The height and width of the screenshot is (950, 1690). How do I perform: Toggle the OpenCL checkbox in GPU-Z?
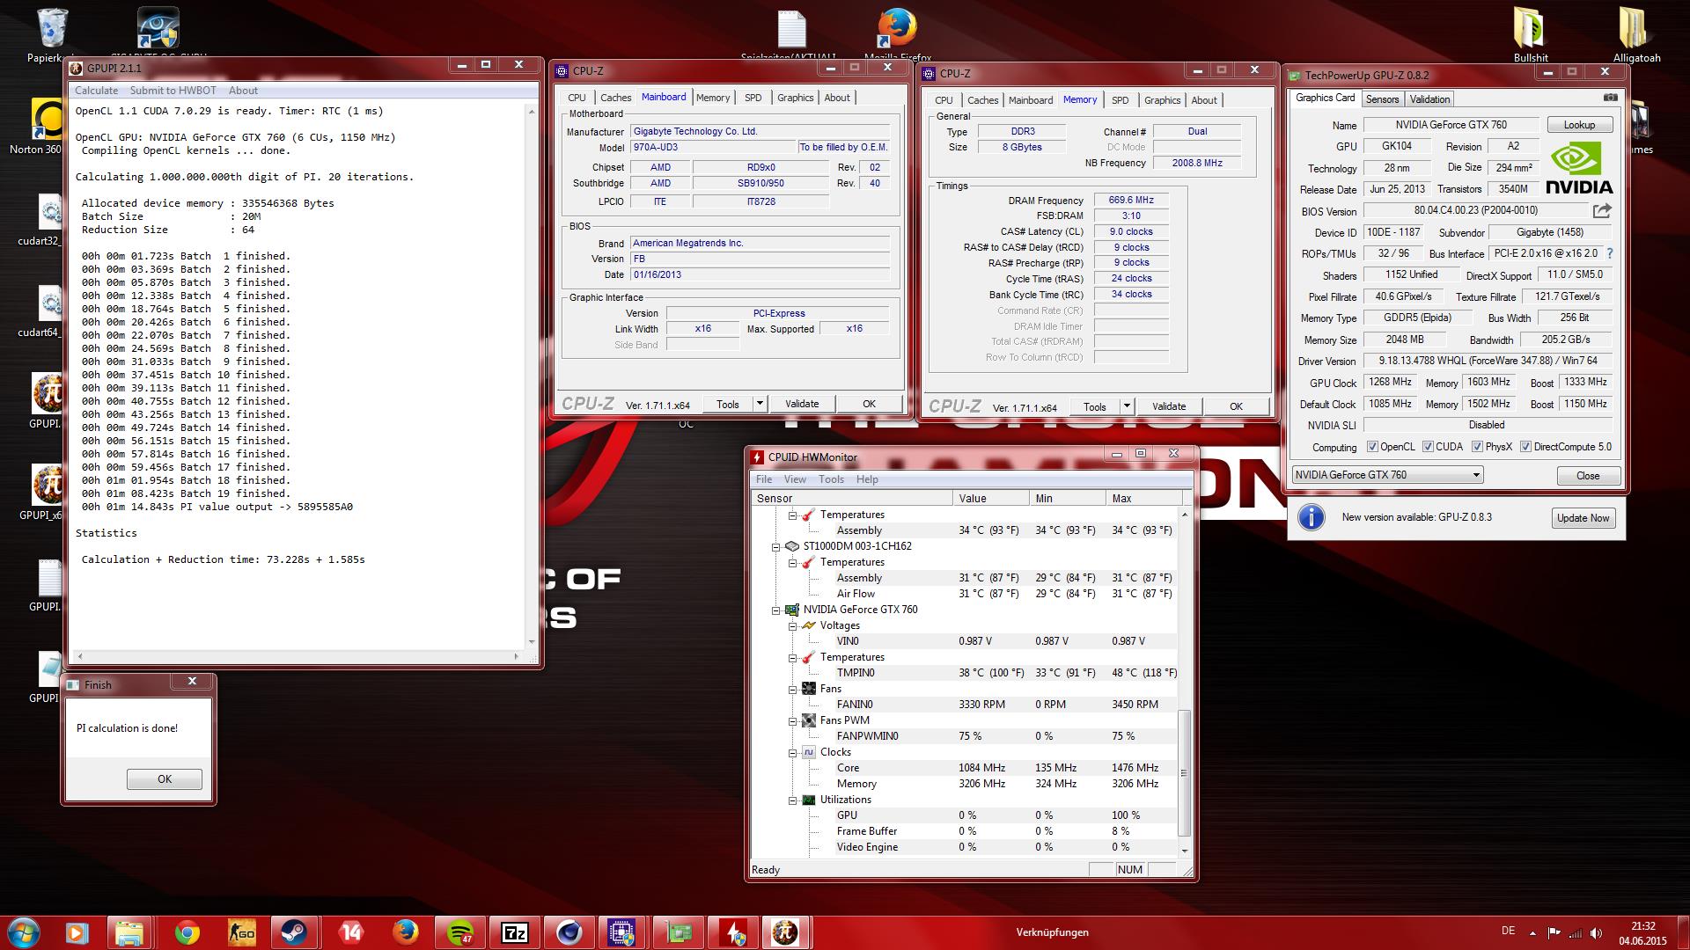click(x=1371, y=447)
